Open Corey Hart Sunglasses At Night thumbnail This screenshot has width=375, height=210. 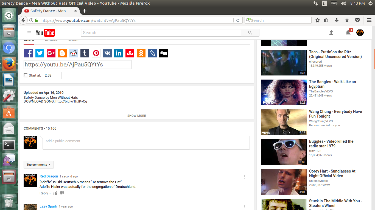click(x=284, y=182)
